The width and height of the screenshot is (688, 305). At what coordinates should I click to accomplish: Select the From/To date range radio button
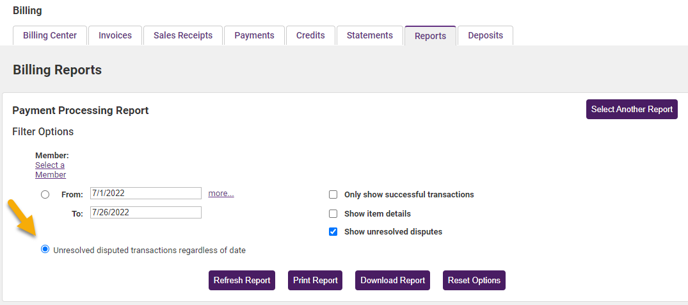(x=45, y=194)
